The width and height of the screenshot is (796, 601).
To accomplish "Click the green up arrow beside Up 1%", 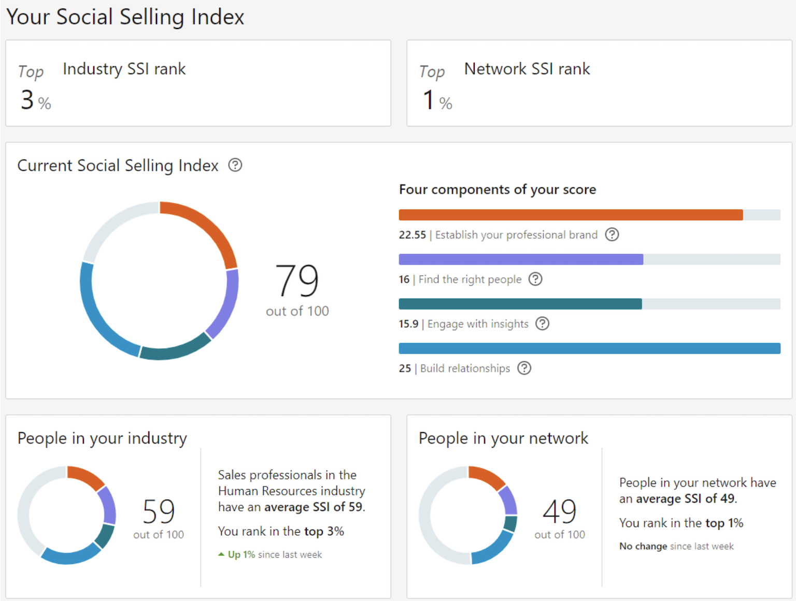I will [x=222, y=554].
